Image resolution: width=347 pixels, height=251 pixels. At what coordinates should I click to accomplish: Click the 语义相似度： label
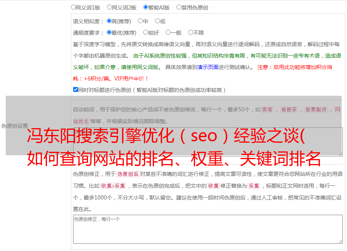[88, 21]
